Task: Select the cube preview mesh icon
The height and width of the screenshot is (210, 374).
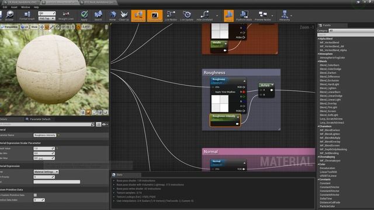Action: [x=100, y=112]
